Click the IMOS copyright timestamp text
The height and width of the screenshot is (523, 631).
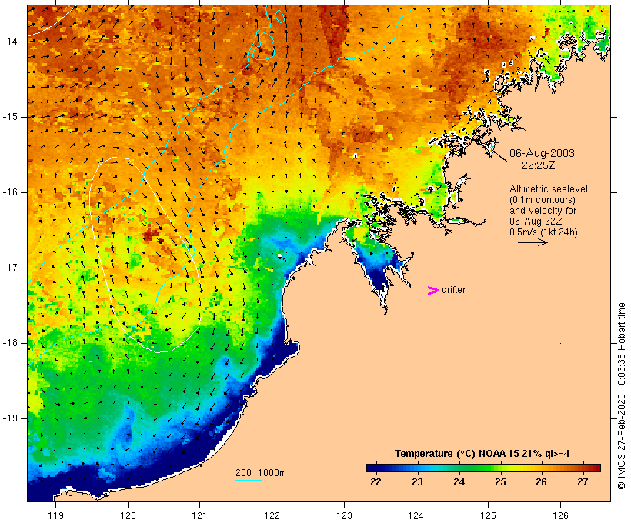point(621,396)
